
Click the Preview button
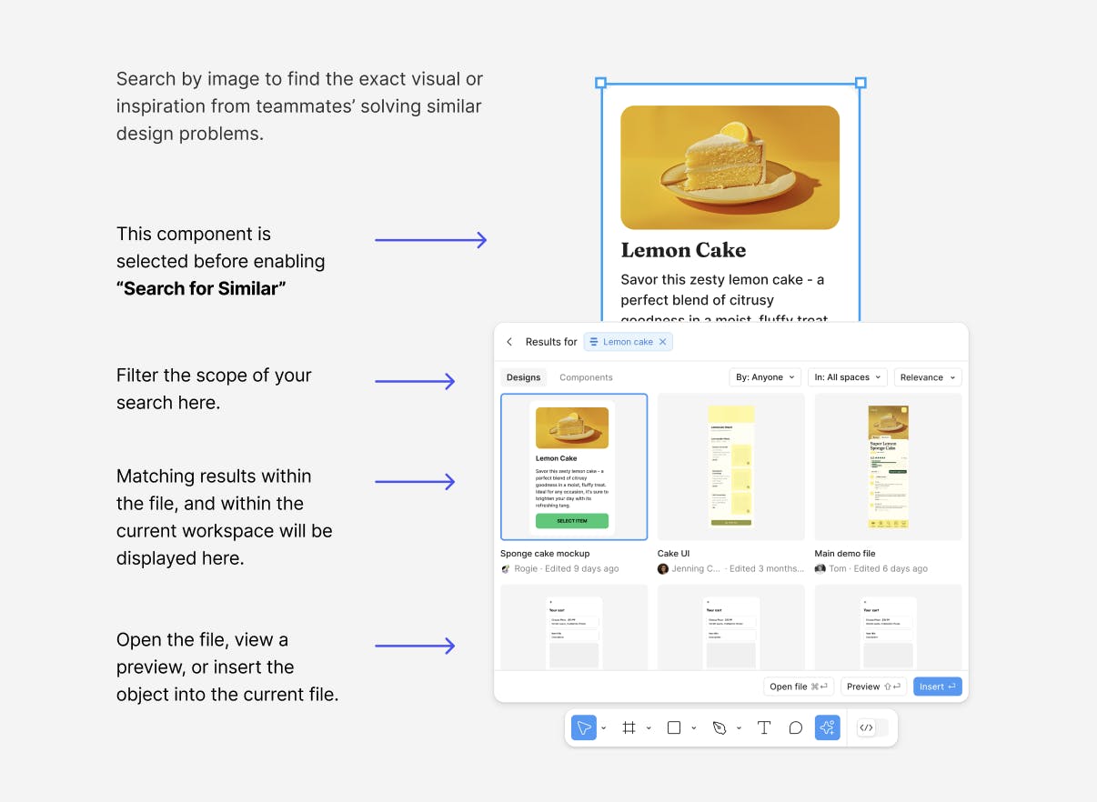[x=873, y=687]
